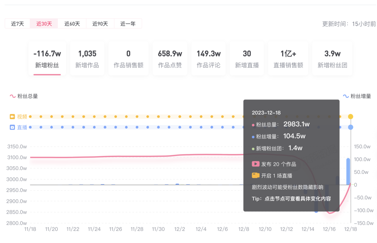
Task: Open the 作品点赞 statistic card
Action: coord(170,58)
